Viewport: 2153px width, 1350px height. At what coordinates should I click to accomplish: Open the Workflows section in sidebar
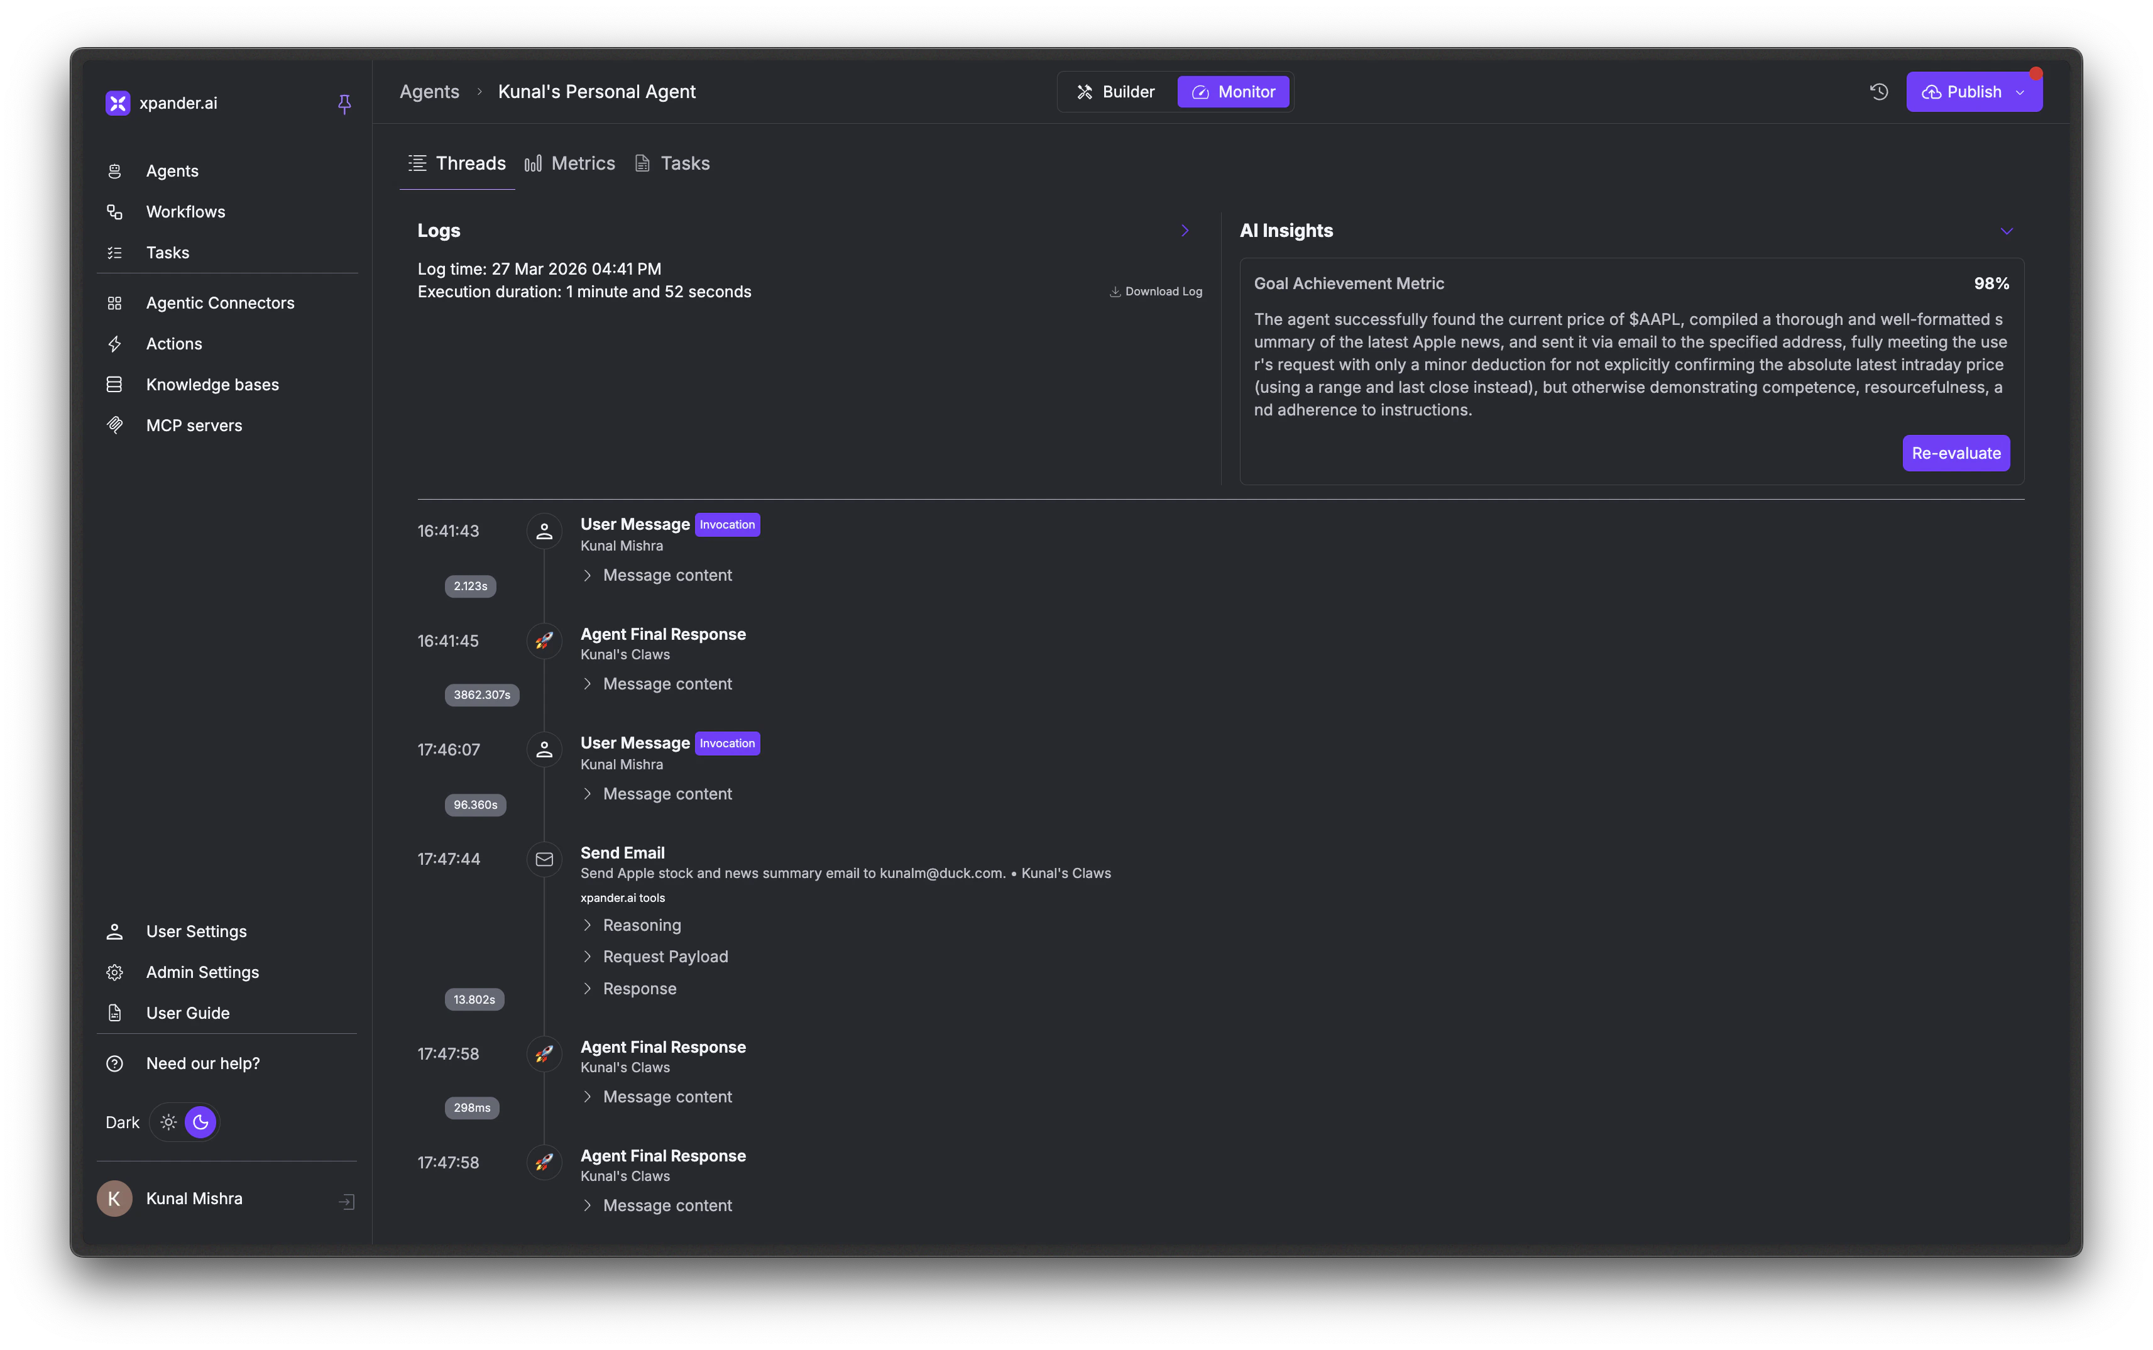coord(185,212)
